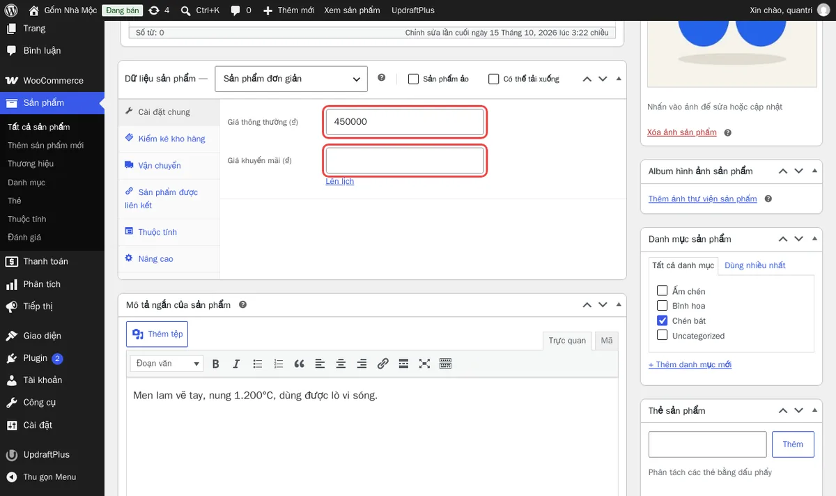836x496 pixels.
Task: Click help icon beside Mô tả ngắn title
Action: (243, 304)
